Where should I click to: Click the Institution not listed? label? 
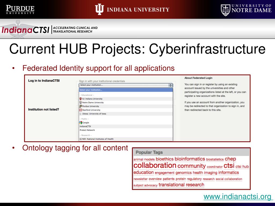pyautogui.click(x=44, y=109)
